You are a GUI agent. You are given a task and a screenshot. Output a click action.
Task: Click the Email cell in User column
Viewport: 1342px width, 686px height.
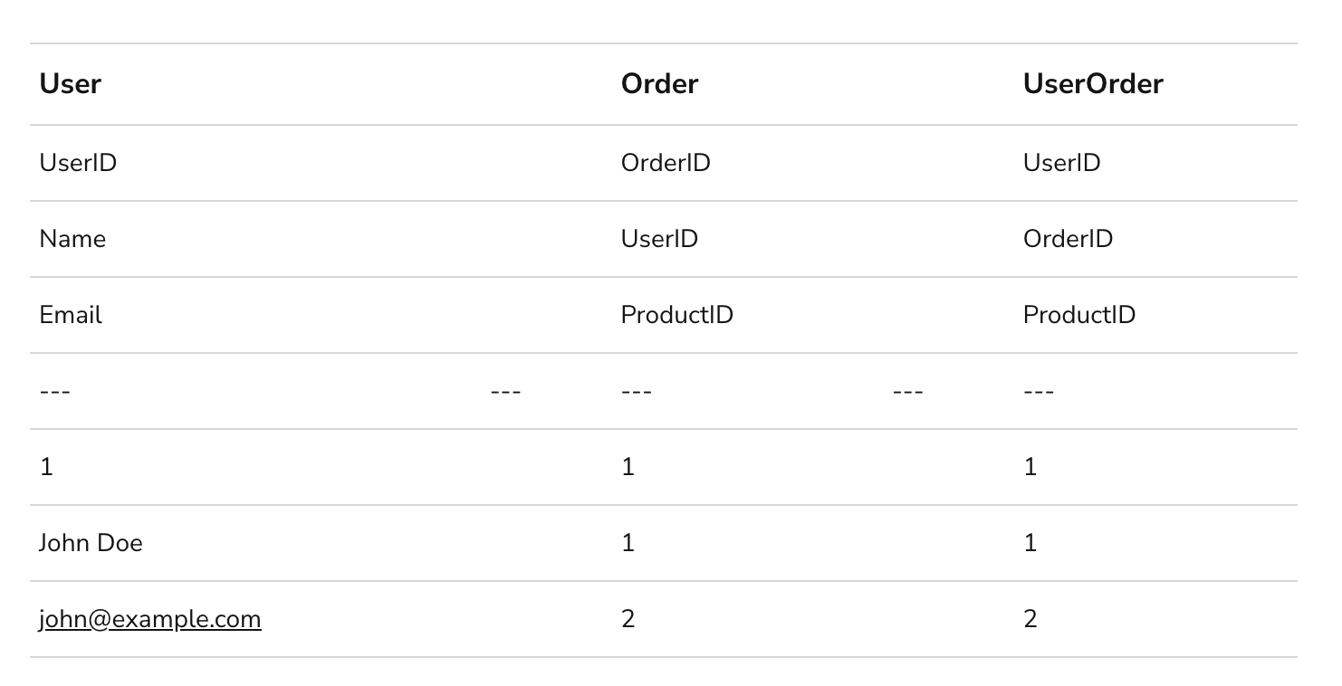(x=71, y=315)
